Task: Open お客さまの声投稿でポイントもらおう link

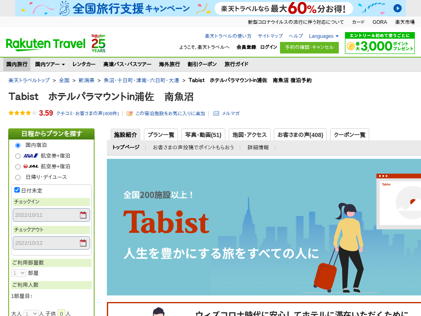Action: point(193,147)
